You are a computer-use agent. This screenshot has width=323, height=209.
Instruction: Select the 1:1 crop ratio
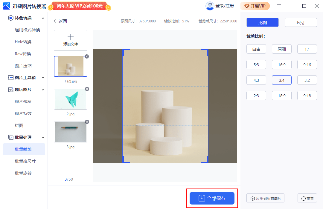pos(307,49)
